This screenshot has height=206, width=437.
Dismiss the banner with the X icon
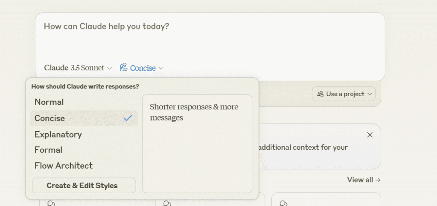370,135
